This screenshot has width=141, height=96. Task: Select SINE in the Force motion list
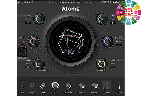(x=21, y=50)
